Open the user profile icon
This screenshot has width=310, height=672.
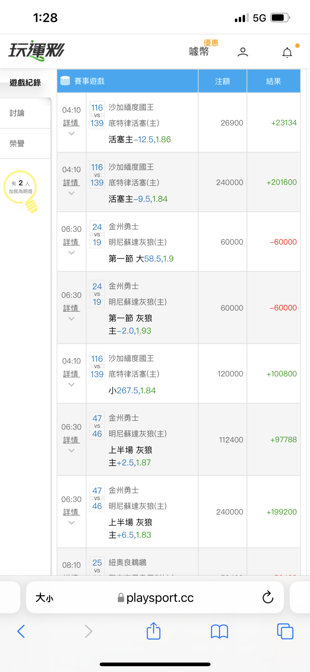tap(243, 52)
